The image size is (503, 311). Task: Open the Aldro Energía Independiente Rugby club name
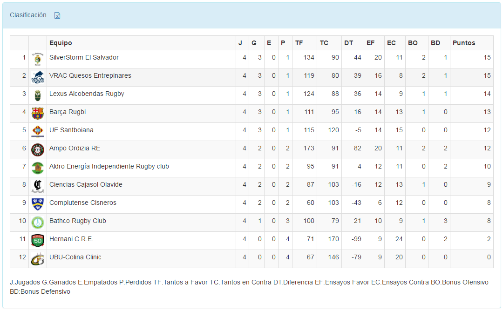(x=109, y=166)
